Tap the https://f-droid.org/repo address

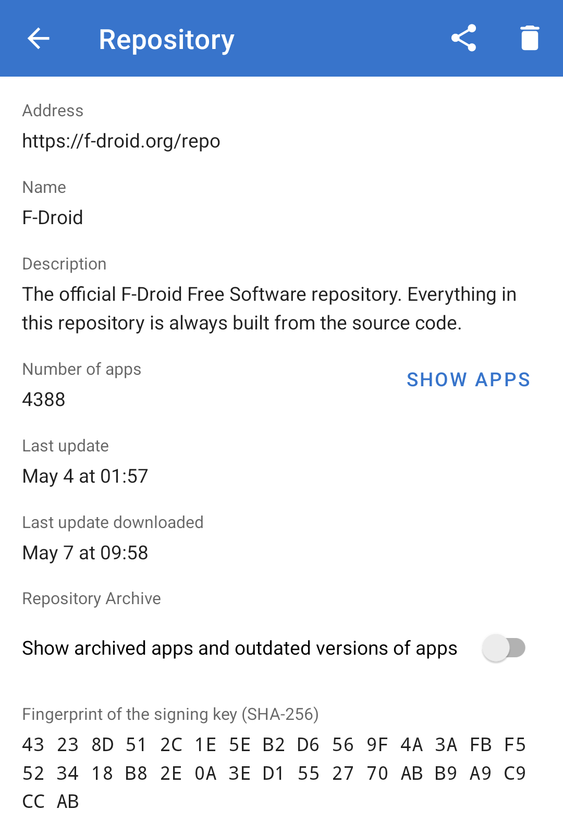click(x=121, y=141)
